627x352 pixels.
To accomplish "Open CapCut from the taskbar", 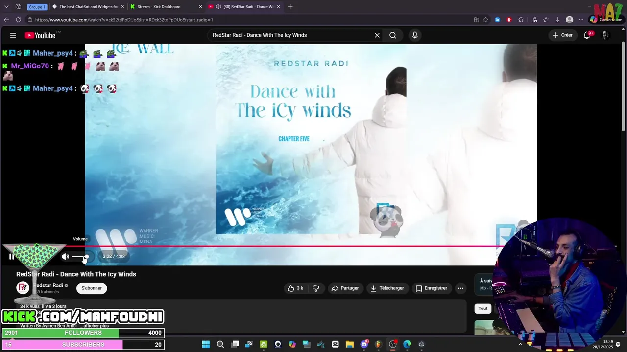I will click(335, 344).
